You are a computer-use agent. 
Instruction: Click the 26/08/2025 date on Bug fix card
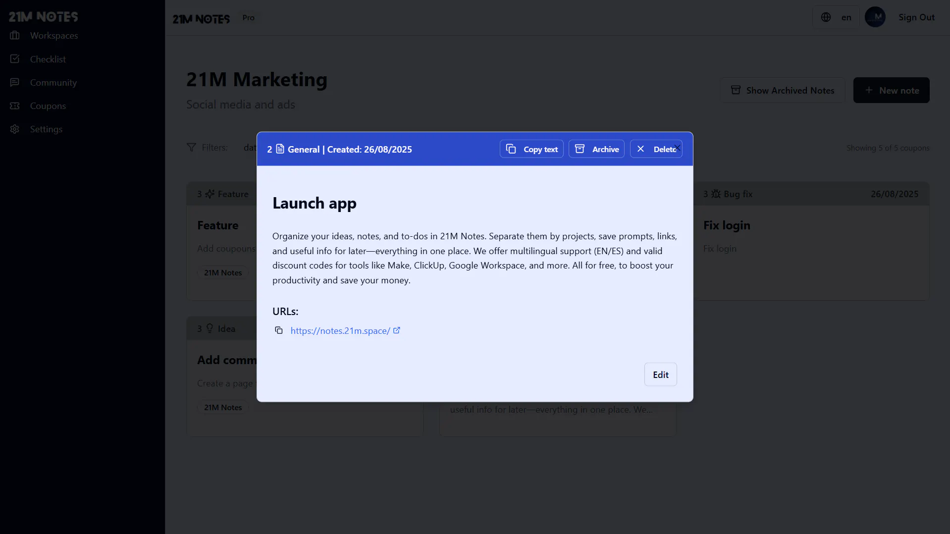(x=895, y=194)
